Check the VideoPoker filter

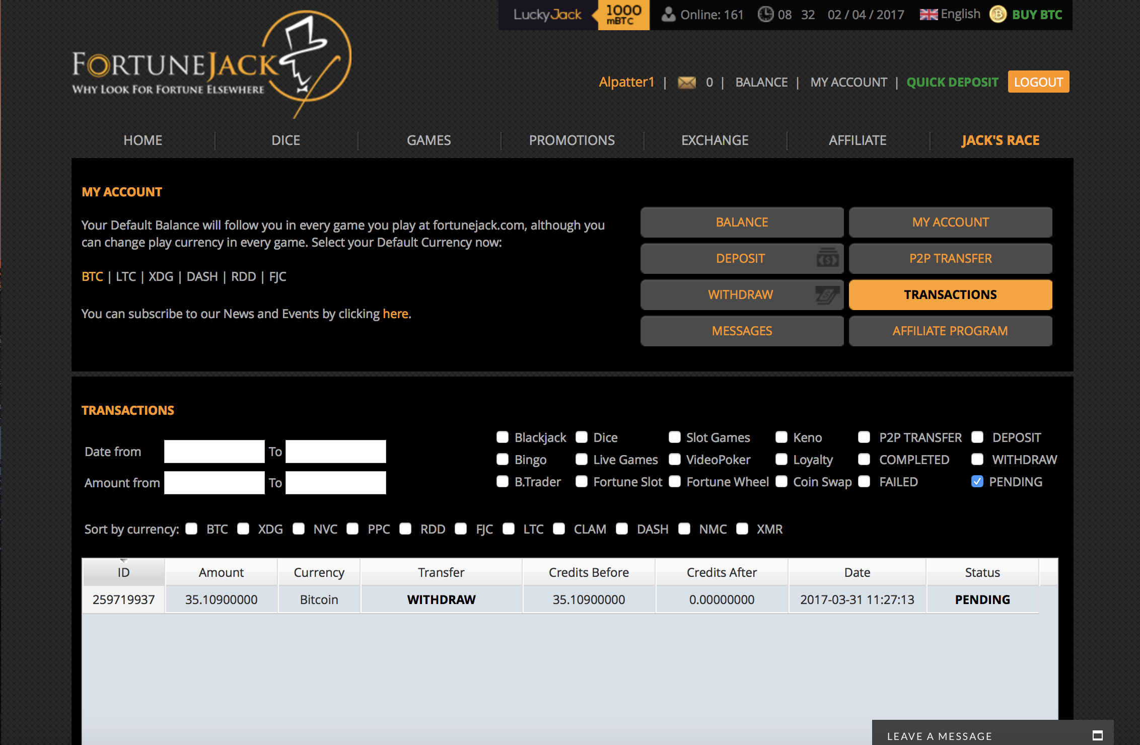675,459
